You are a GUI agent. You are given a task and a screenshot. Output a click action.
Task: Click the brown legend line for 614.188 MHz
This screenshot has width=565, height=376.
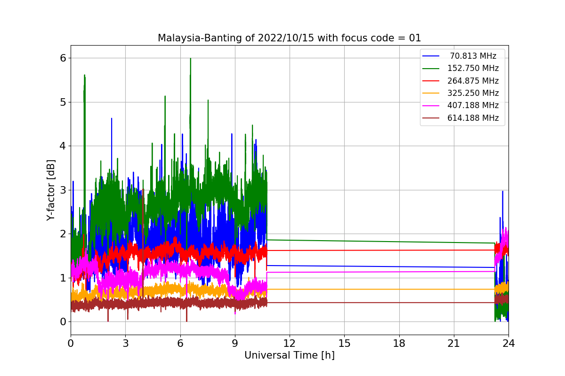431,118
